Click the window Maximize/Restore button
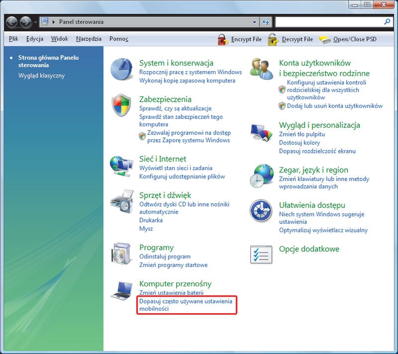Viewport: 398px width, 354px height. click(367, 4)
